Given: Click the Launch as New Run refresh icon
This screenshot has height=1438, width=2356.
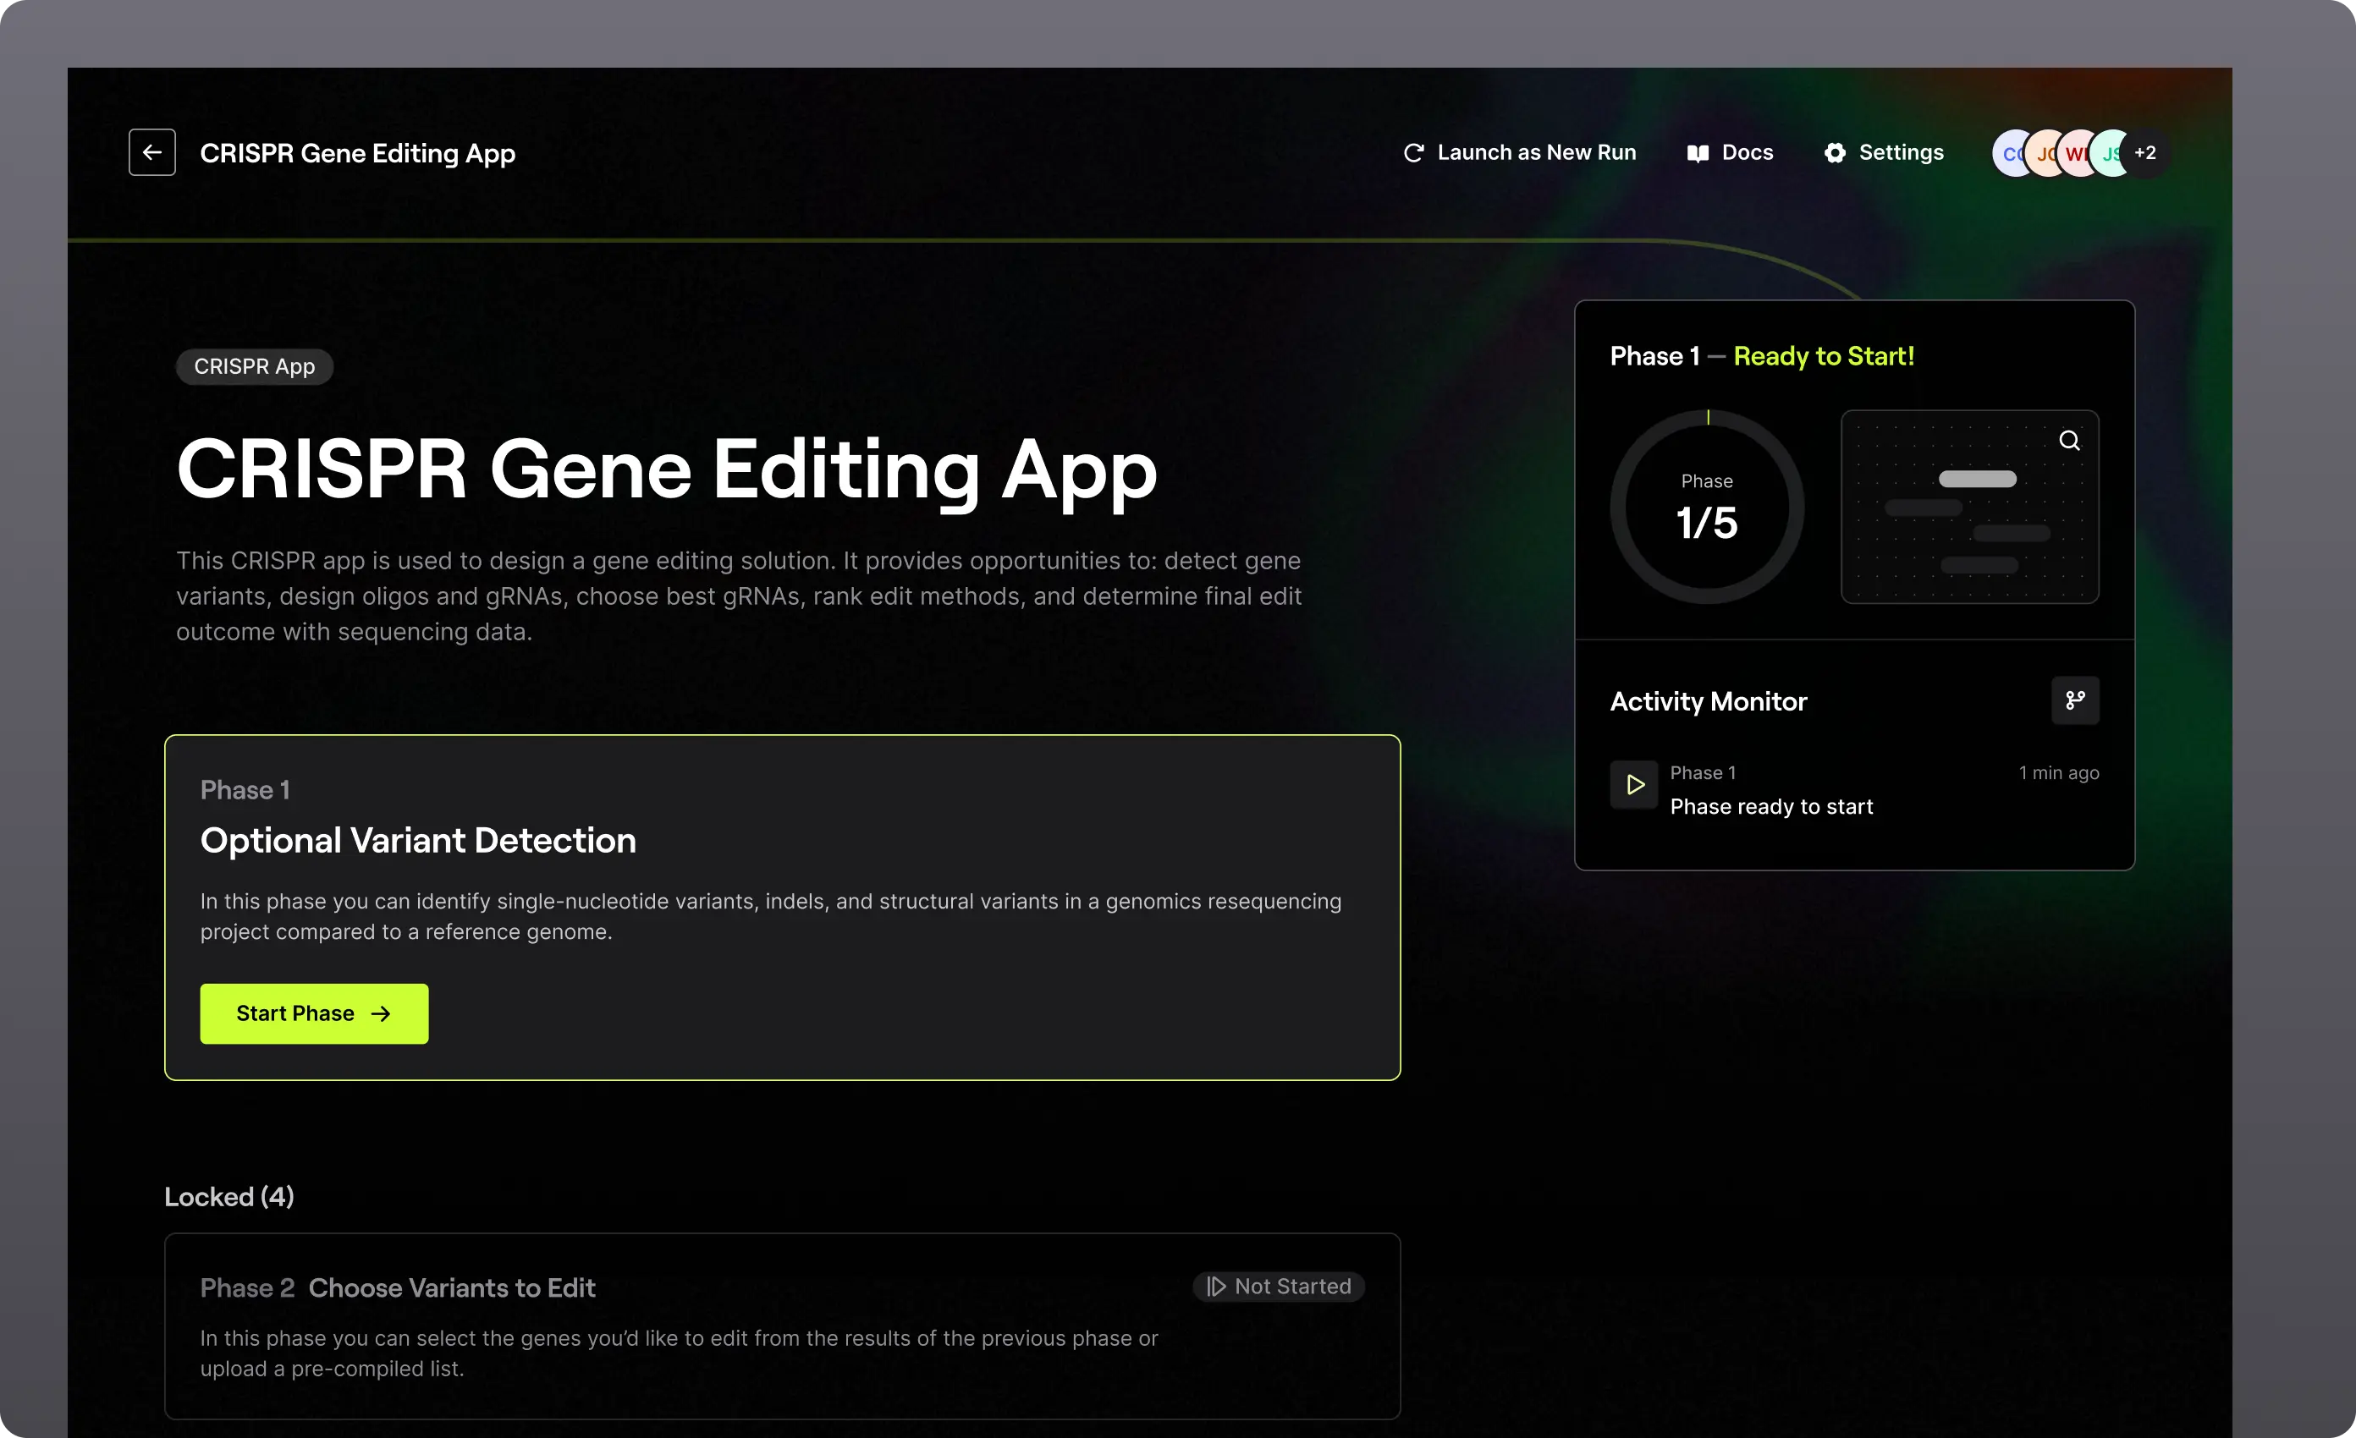Looking at the screenshot, I should pyautogui.click(x=1412, y=153).
